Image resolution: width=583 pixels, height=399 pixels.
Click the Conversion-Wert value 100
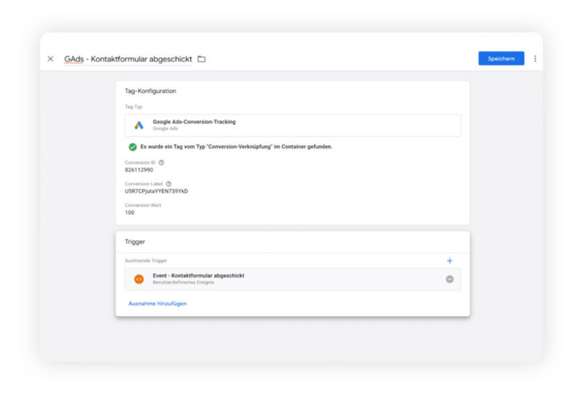coord(130,213)
